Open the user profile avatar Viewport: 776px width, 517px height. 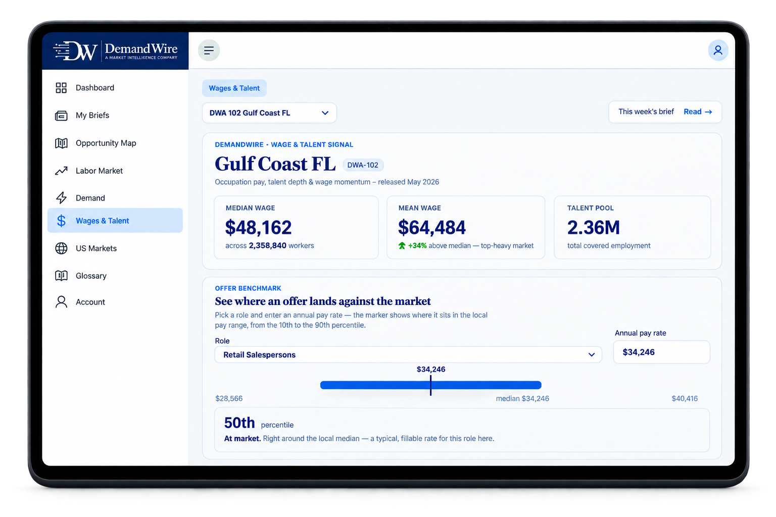(718, 50)
